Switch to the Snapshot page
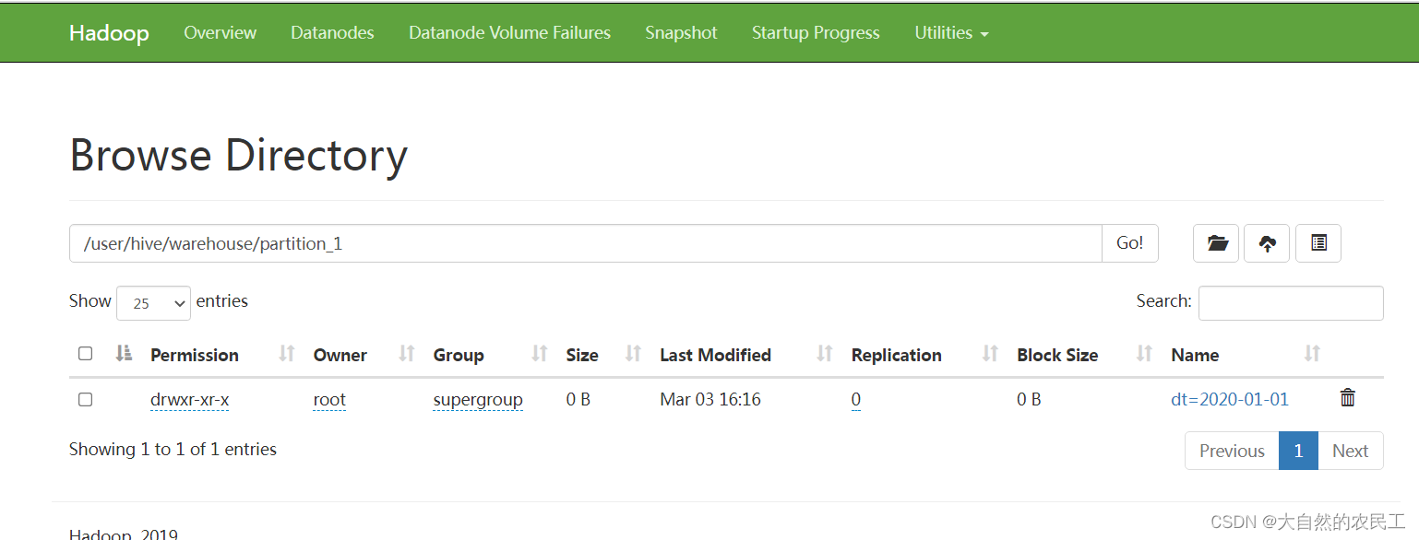 pos(681,32)
